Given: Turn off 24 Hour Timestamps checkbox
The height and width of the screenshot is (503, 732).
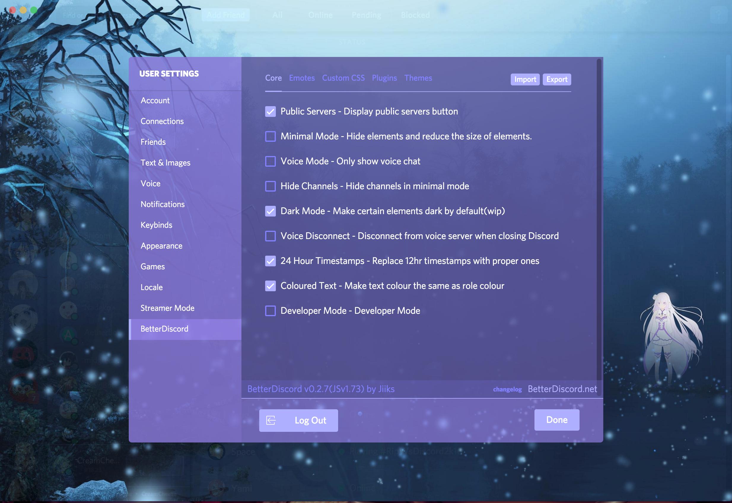Looking at the screenshot, I should (270, 261).
